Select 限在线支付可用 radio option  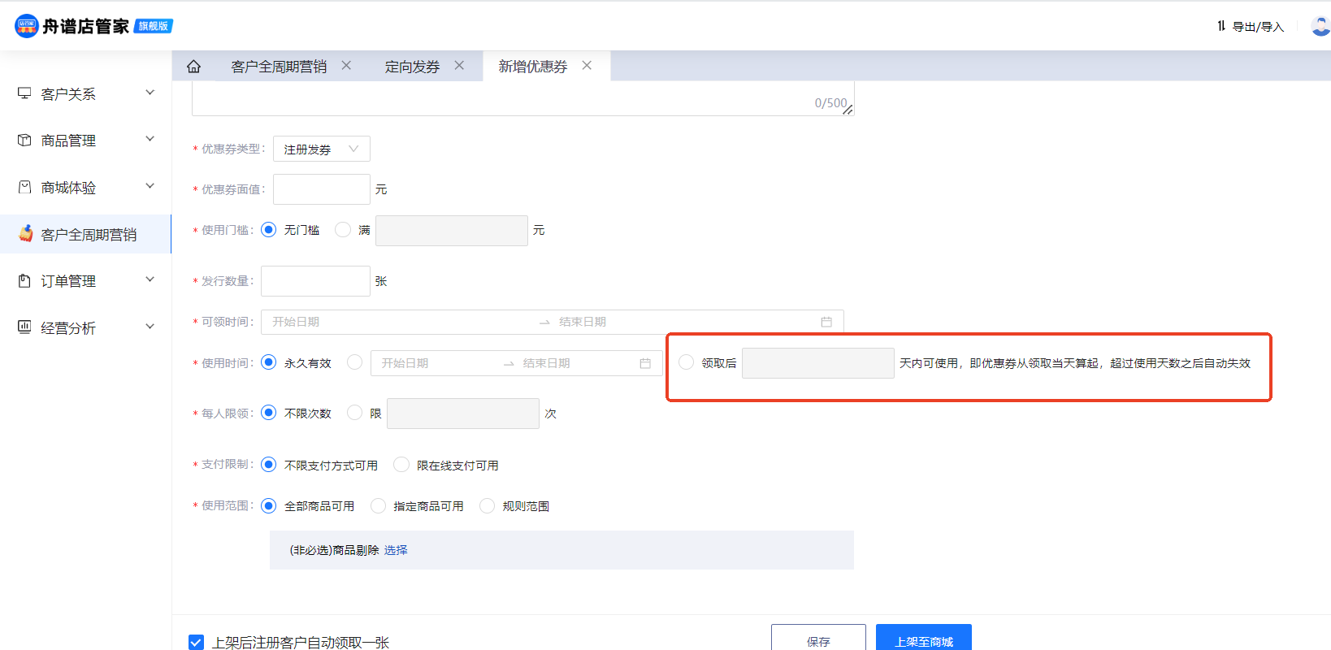pyautogui.click(x=401, y=465)
